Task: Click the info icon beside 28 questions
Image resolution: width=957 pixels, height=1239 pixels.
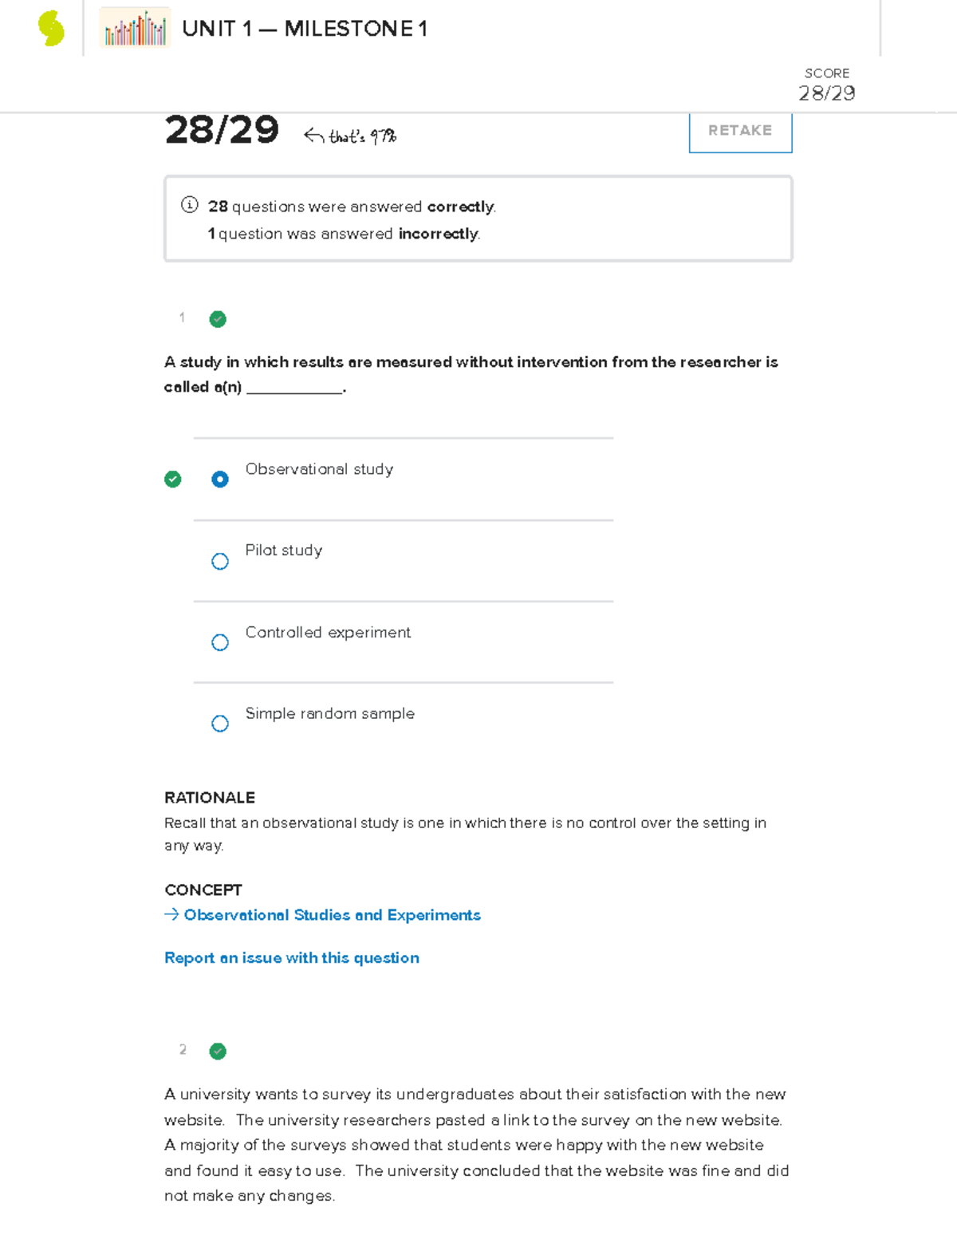Action: point(189,205)
